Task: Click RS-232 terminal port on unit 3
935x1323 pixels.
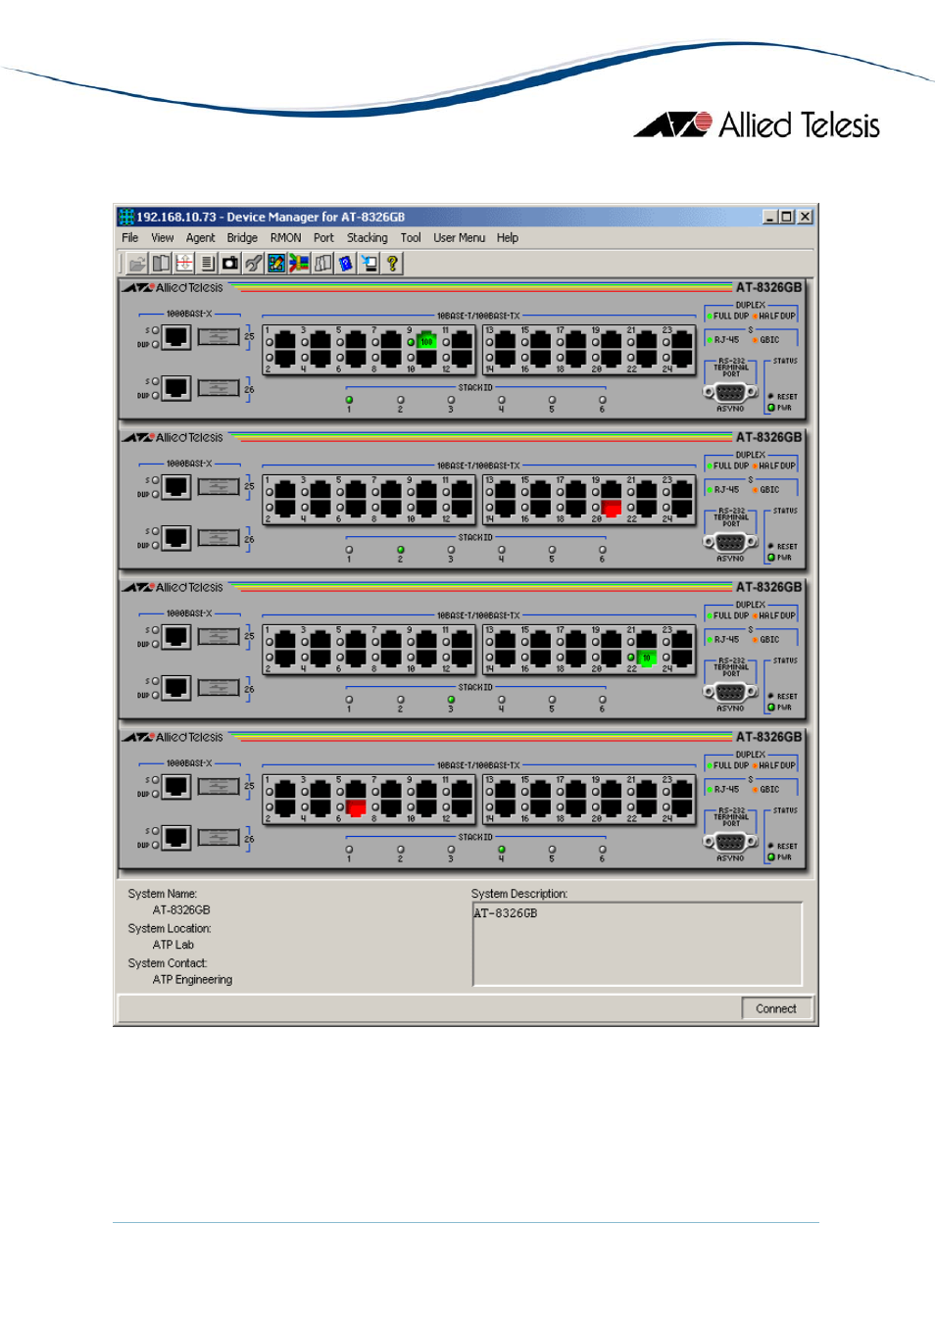Action: [x=730, y=692]
